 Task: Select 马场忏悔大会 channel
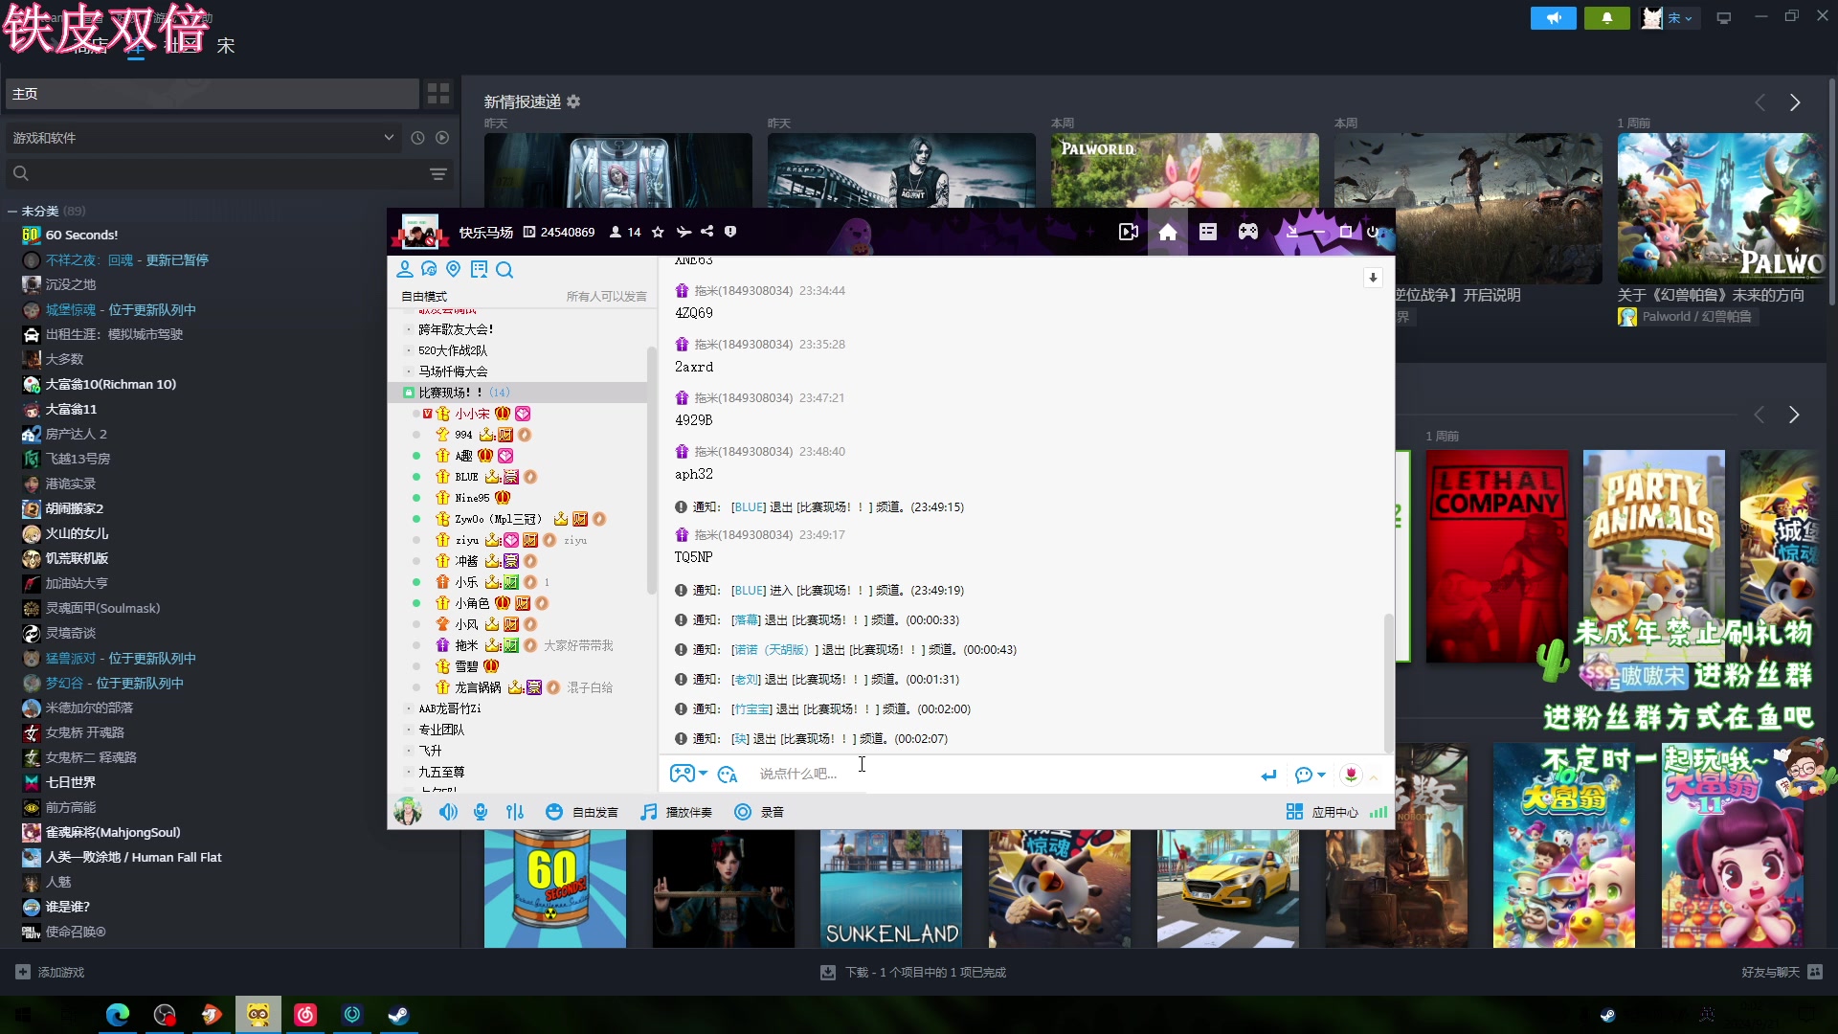click(x=453, y=371)
